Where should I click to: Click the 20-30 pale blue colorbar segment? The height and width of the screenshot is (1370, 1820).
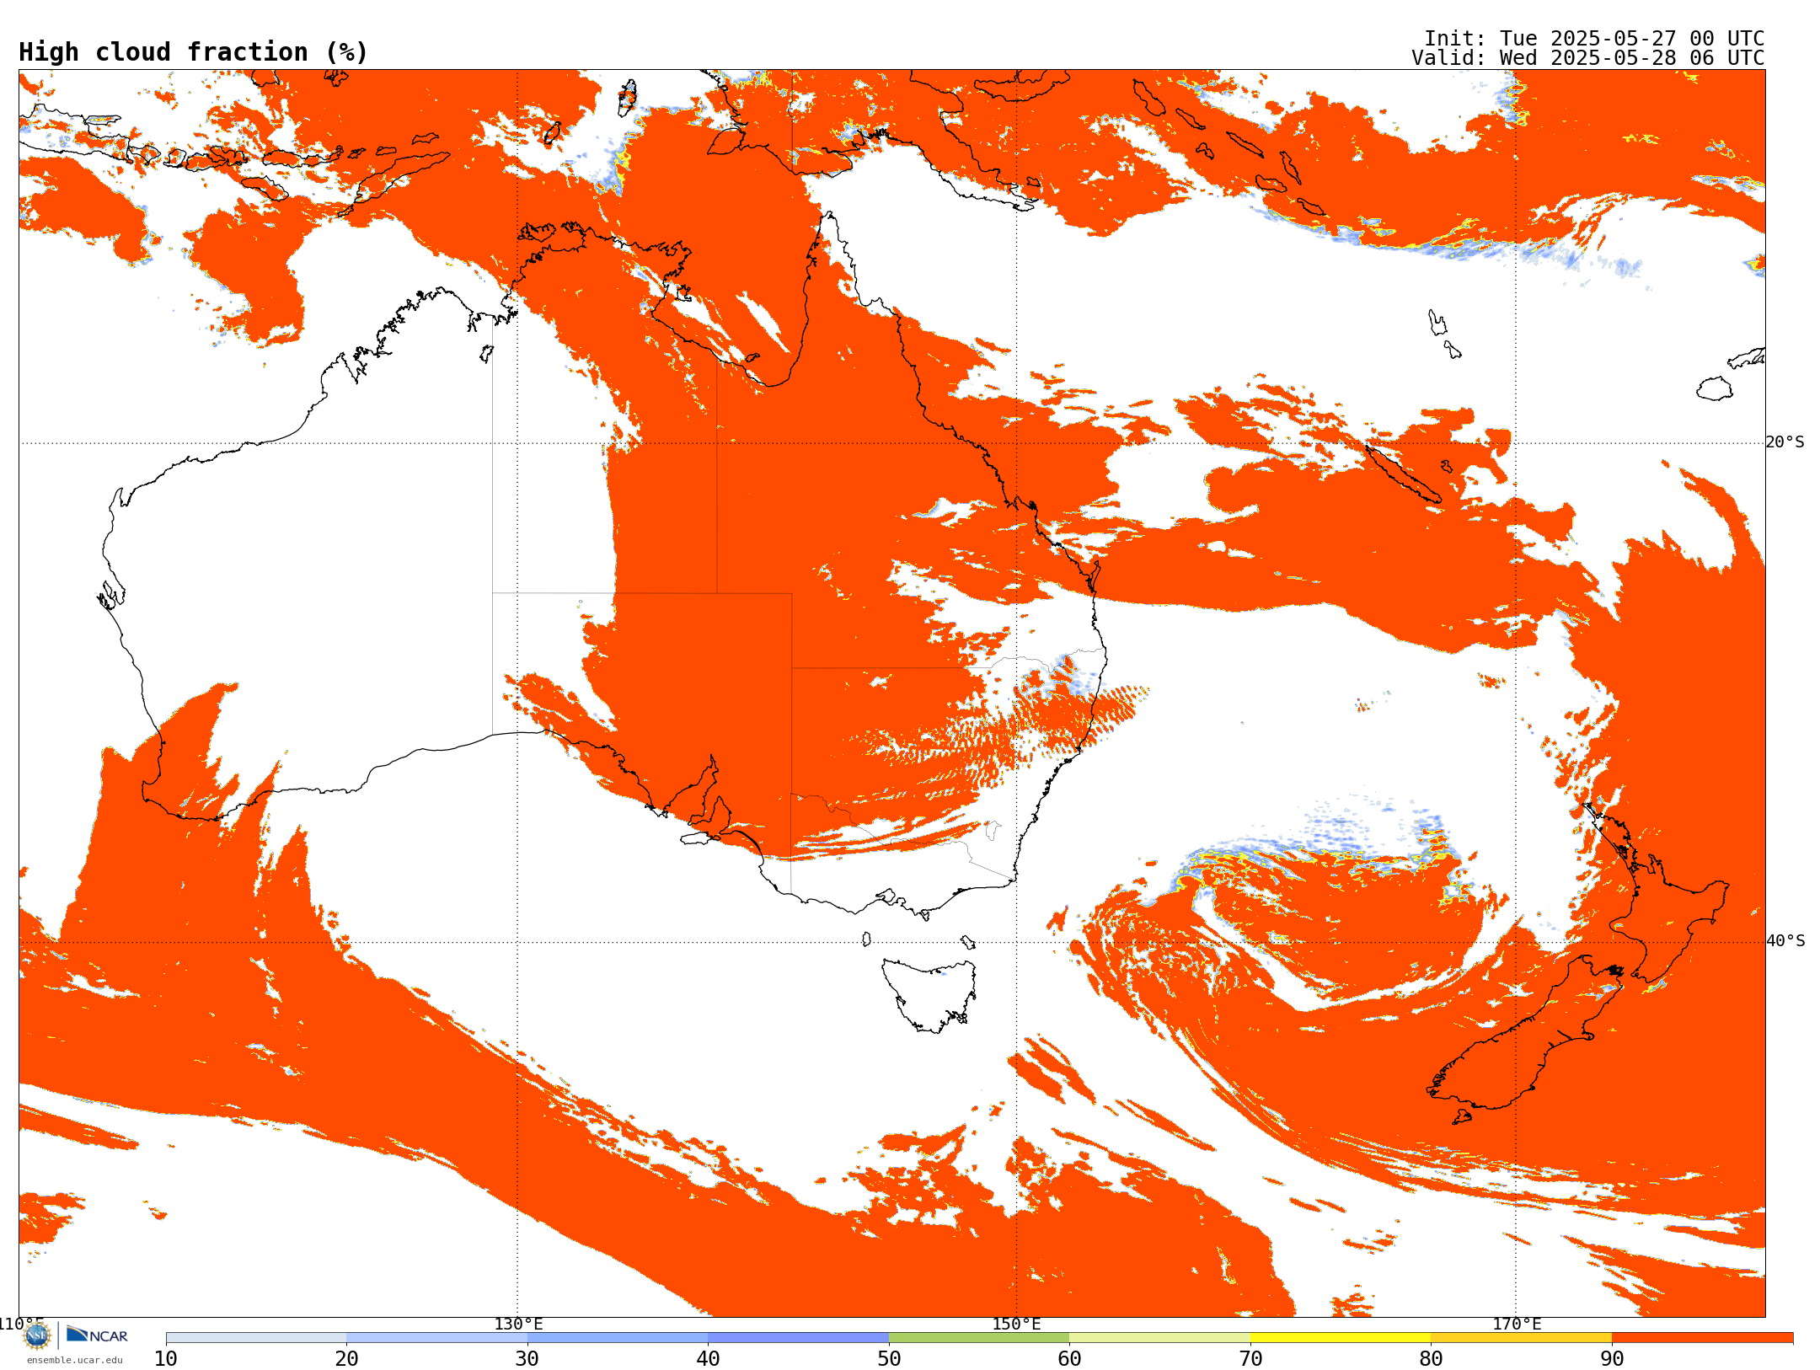click(436, 1338)
